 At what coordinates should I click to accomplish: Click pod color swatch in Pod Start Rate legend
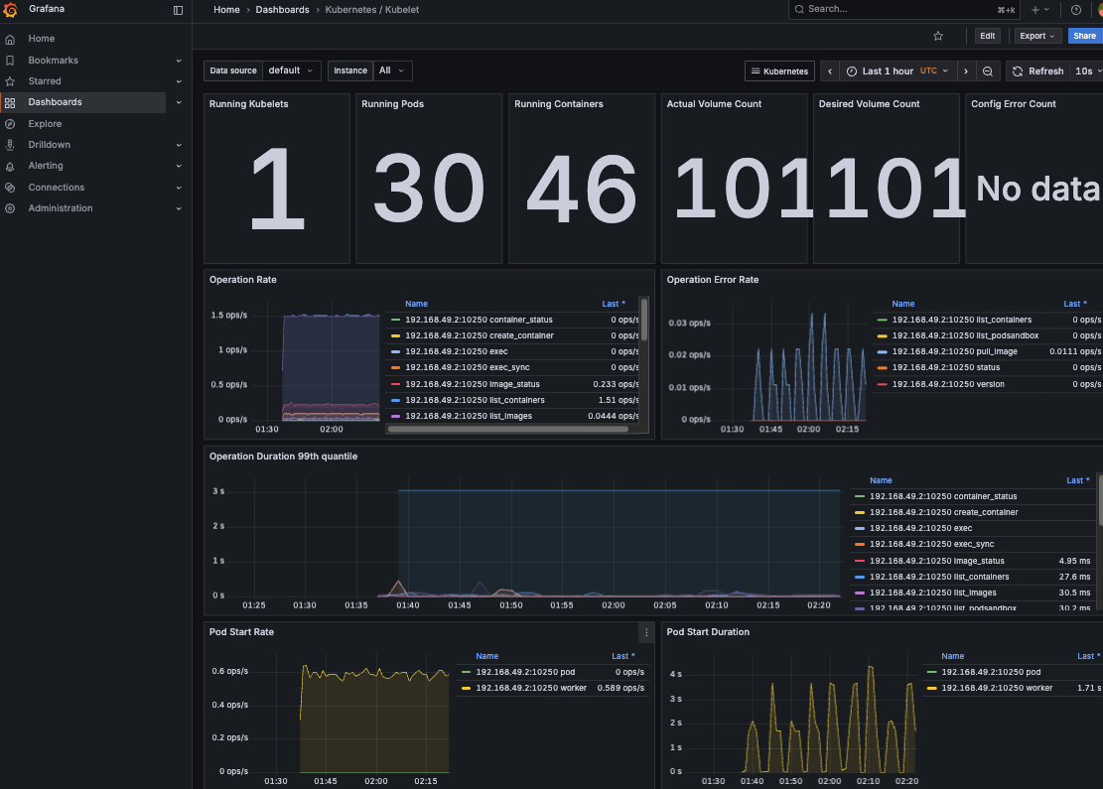[466, 672]
